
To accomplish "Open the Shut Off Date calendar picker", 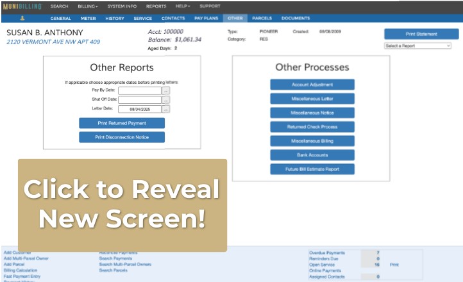I will point(166,100).
